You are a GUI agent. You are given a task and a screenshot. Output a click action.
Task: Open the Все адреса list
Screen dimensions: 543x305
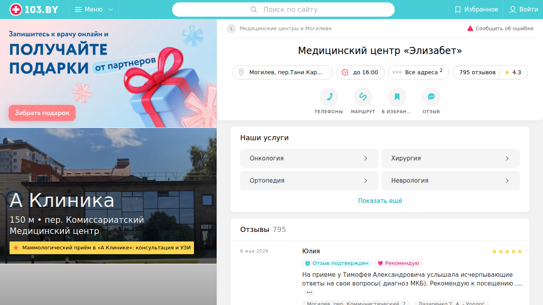[x=419, y=72]
